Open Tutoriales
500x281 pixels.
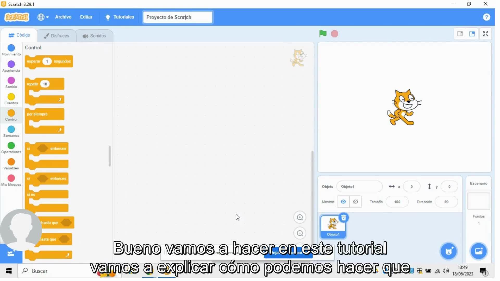tap(119, 17)
